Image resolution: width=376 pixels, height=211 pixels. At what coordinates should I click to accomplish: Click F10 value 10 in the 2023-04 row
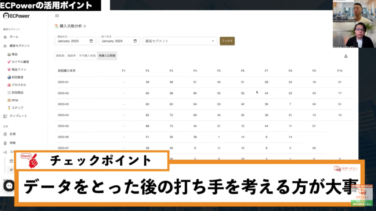[340, 115]
